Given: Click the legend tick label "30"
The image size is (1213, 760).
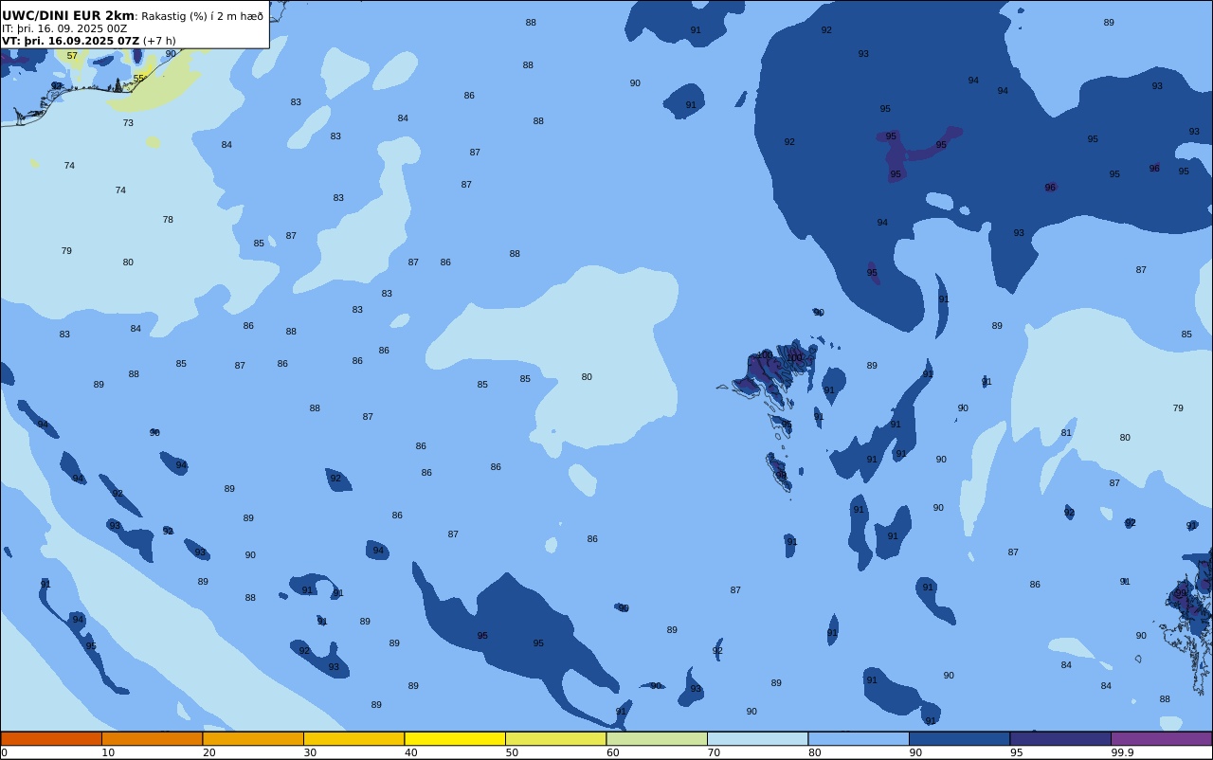Looking at the screenshot, I should [310, 752].
